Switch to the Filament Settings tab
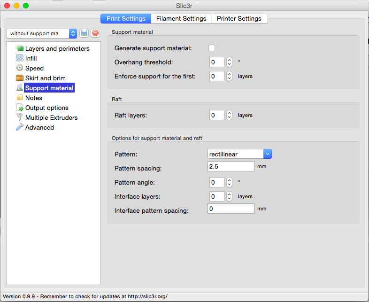The height and width of the screenshot is (302, 369). (x=181, y=19)
